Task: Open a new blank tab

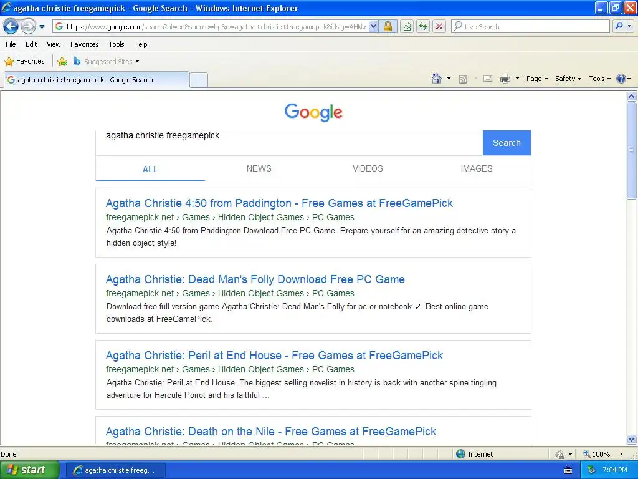Action: point(199,80)
